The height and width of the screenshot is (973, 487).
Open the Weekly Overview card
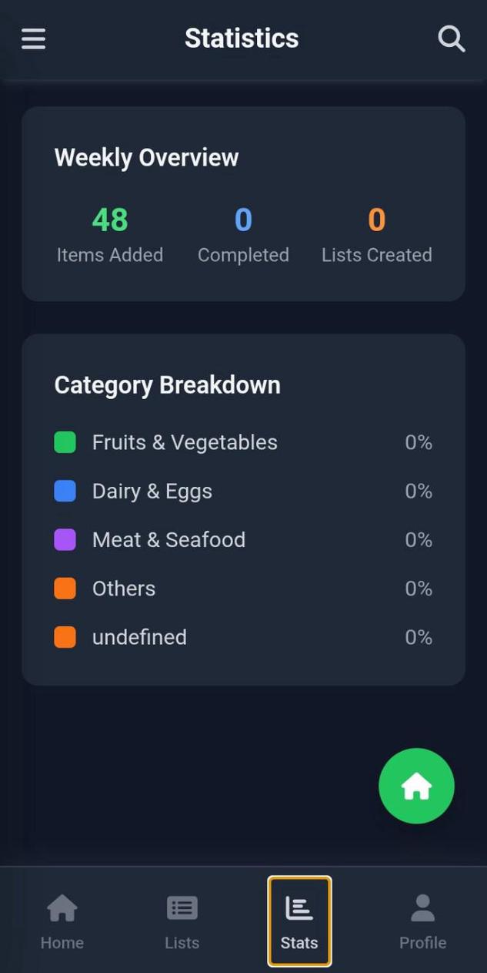(243, 202)
